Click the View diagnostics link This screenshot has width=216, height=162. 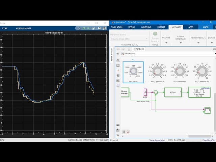157,140
